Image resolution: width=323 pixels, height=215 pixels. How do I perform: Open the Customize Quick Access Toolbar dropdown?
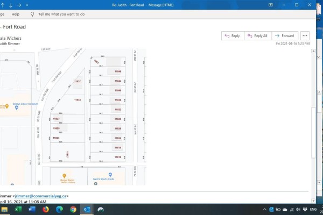[x=27, y=5]
